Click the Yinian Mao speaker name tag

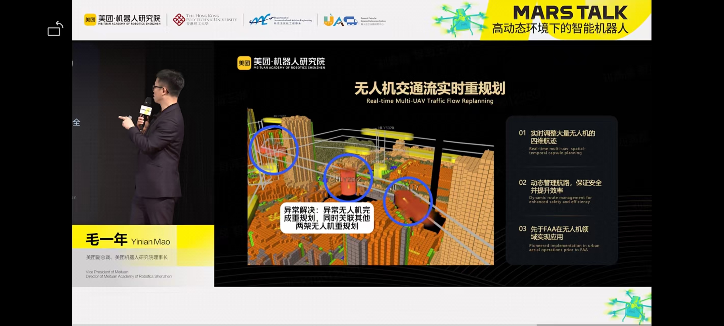pos(128,240)
